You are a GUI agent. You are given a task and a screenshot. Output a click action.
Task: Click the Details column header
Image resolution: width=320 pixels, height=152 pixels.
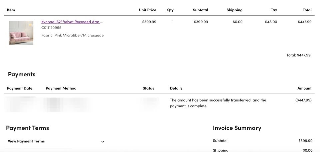pos(176,88)
